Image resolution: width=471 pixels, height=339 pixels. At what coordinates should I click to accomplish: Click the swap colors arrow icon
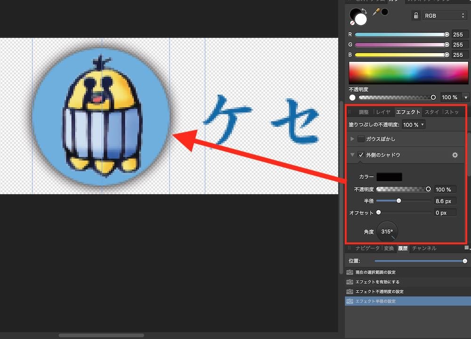tap(364, 11)
